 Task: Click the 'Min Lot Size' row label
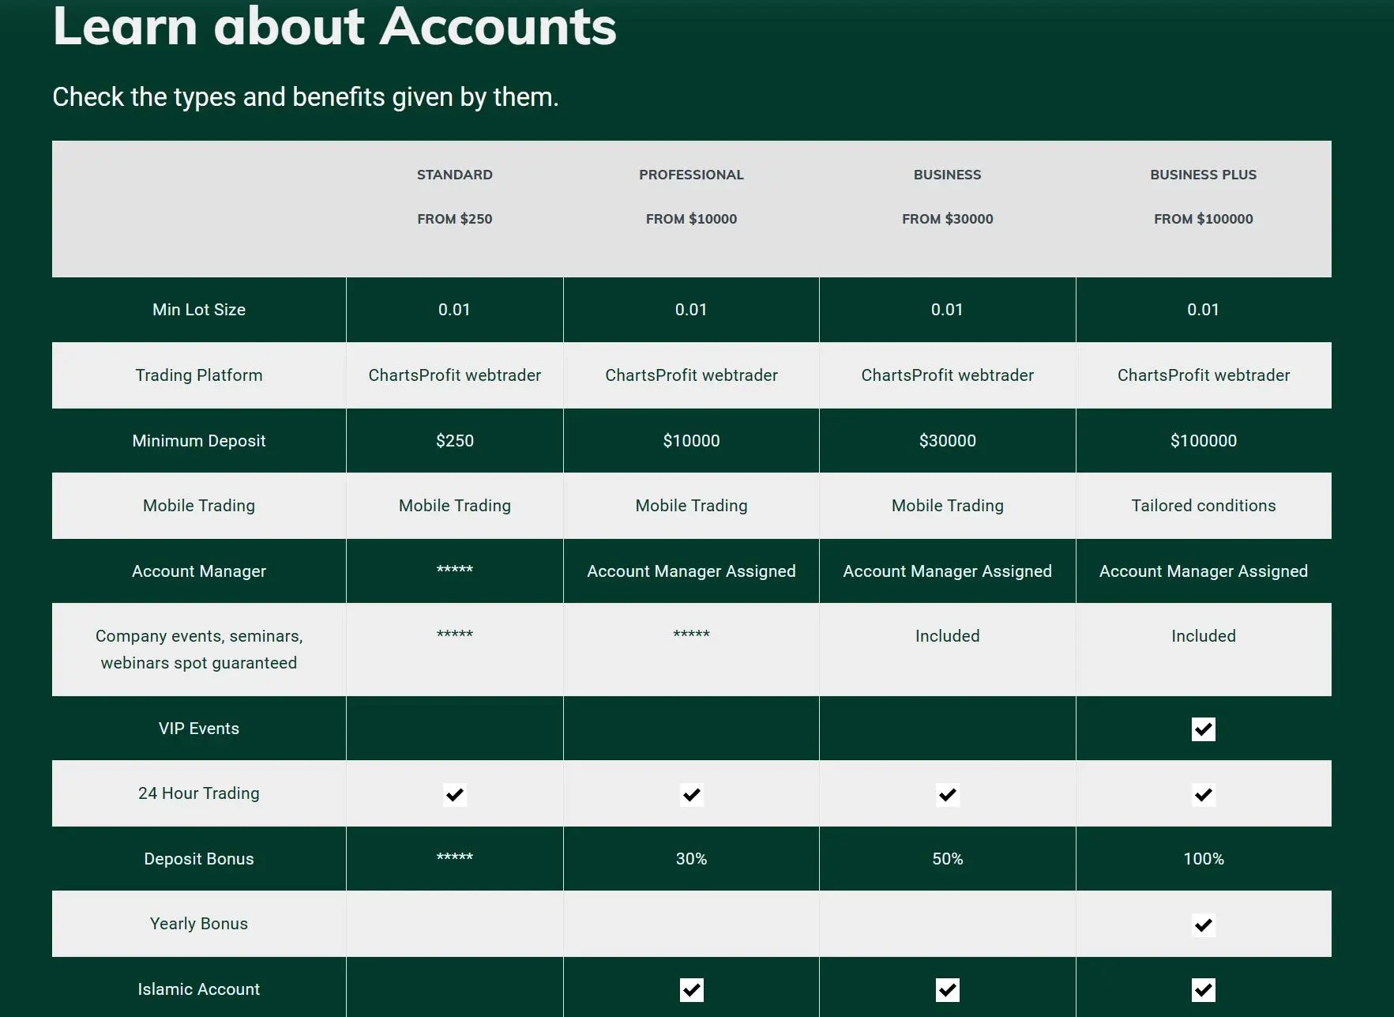coord(199,310)
